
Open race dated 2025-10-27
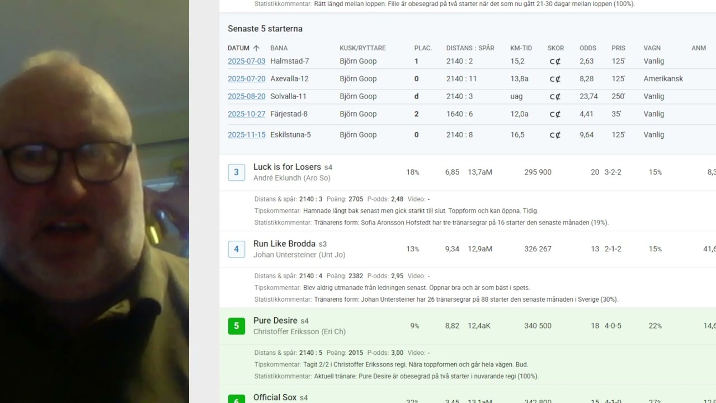point(246,114)
